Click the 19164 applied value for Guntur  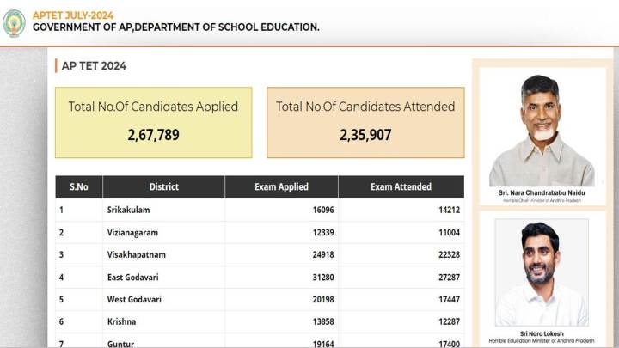pos(323,344)
